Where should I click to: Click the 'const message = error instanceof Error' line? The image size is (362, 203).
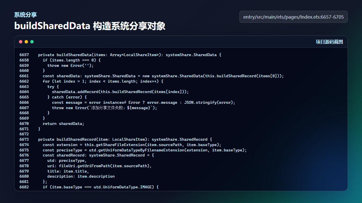click(143, 102)
